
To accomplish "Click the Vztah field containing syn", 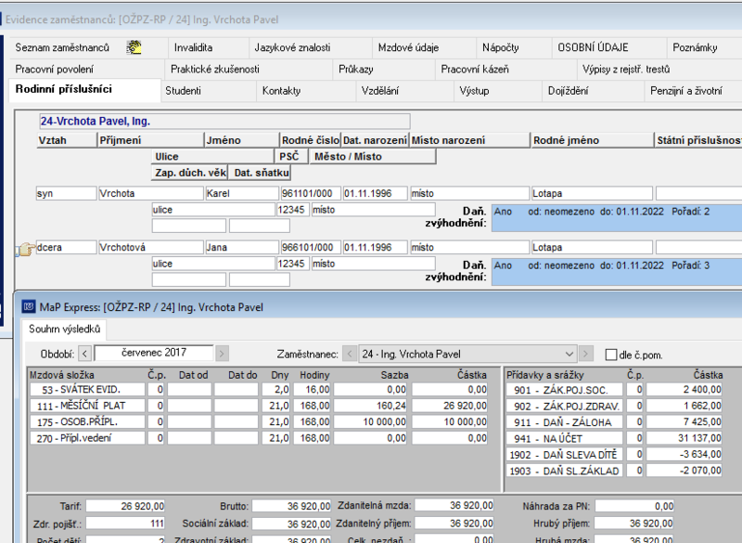I will tap(66, 193).
